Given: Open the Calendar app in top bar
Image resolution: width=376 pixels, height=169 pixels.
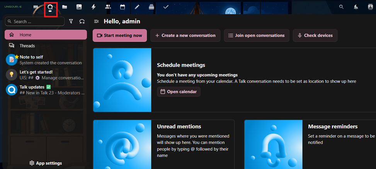Looking at the screenshot, I should pos(122,7).
